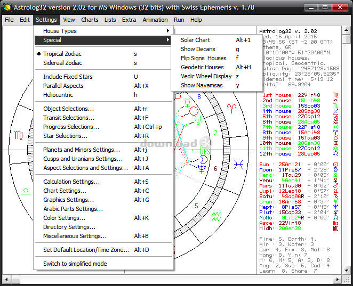Open Calculation Settings dialog

click(x=103, y=182)
